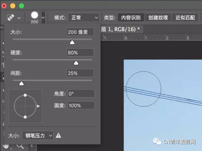The width and height of the screenshot is (202, 151).
Task: Open the 模式 blend mode dropdown
Action: [84, 18]
